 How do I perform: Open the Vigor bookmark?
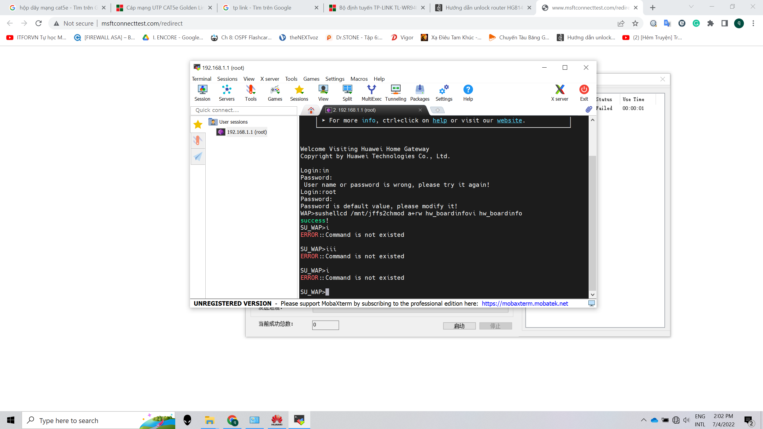pyautogui.click(x=402, y=37)
